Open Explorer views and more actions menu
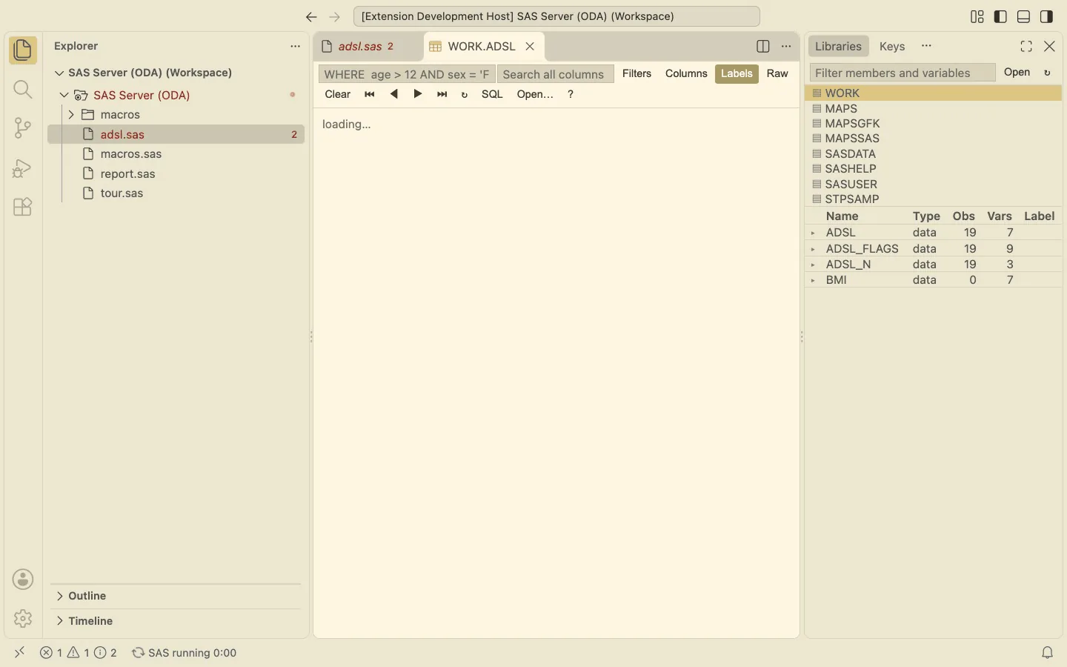 tap(295, 46)
